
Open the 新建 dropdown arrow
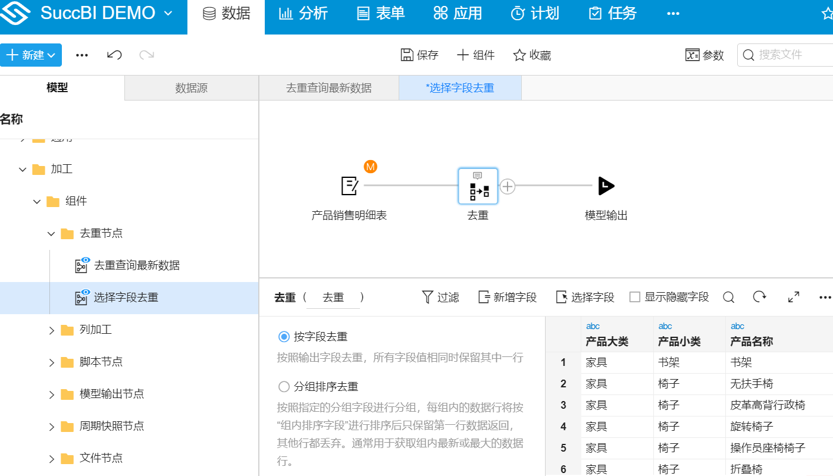52,55
